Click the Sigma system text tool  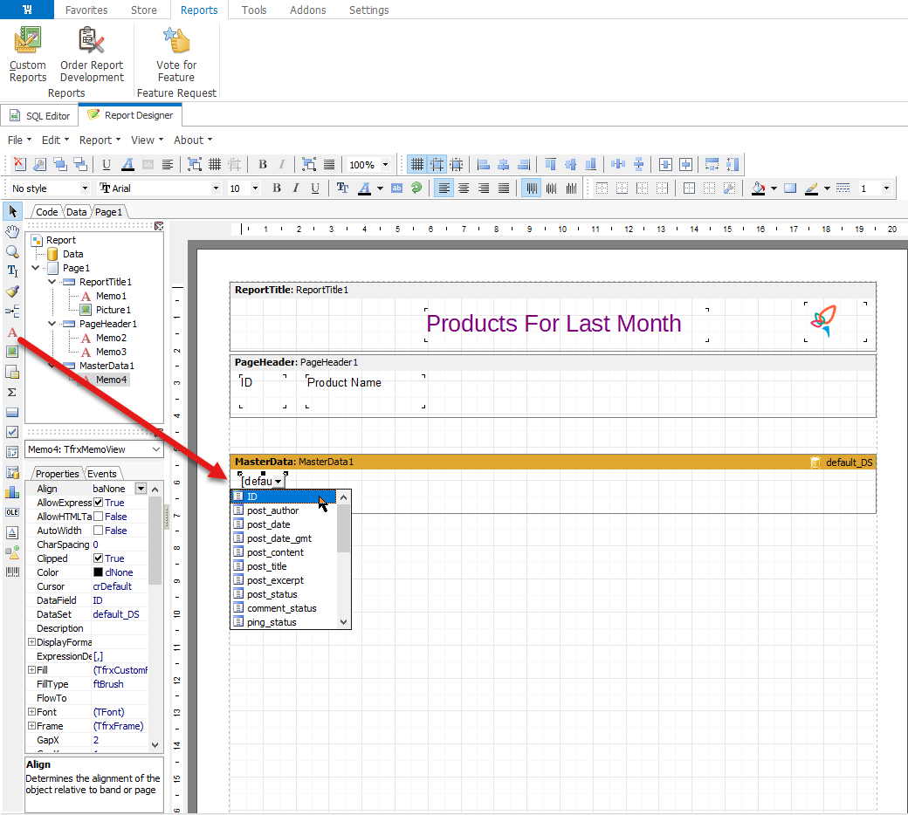click(x=12, y=392)
